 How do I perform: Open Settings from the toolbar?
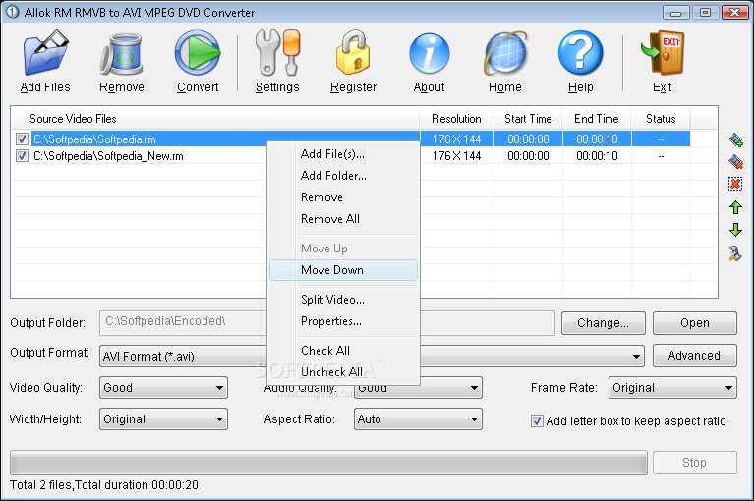[x=277, y=53]
